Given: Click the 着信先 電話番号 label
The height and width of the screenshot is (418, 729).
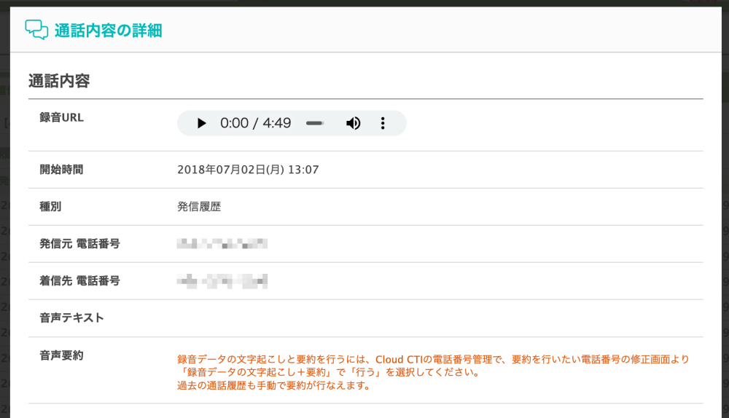Looking at the screenshot, I should (79, 280).
